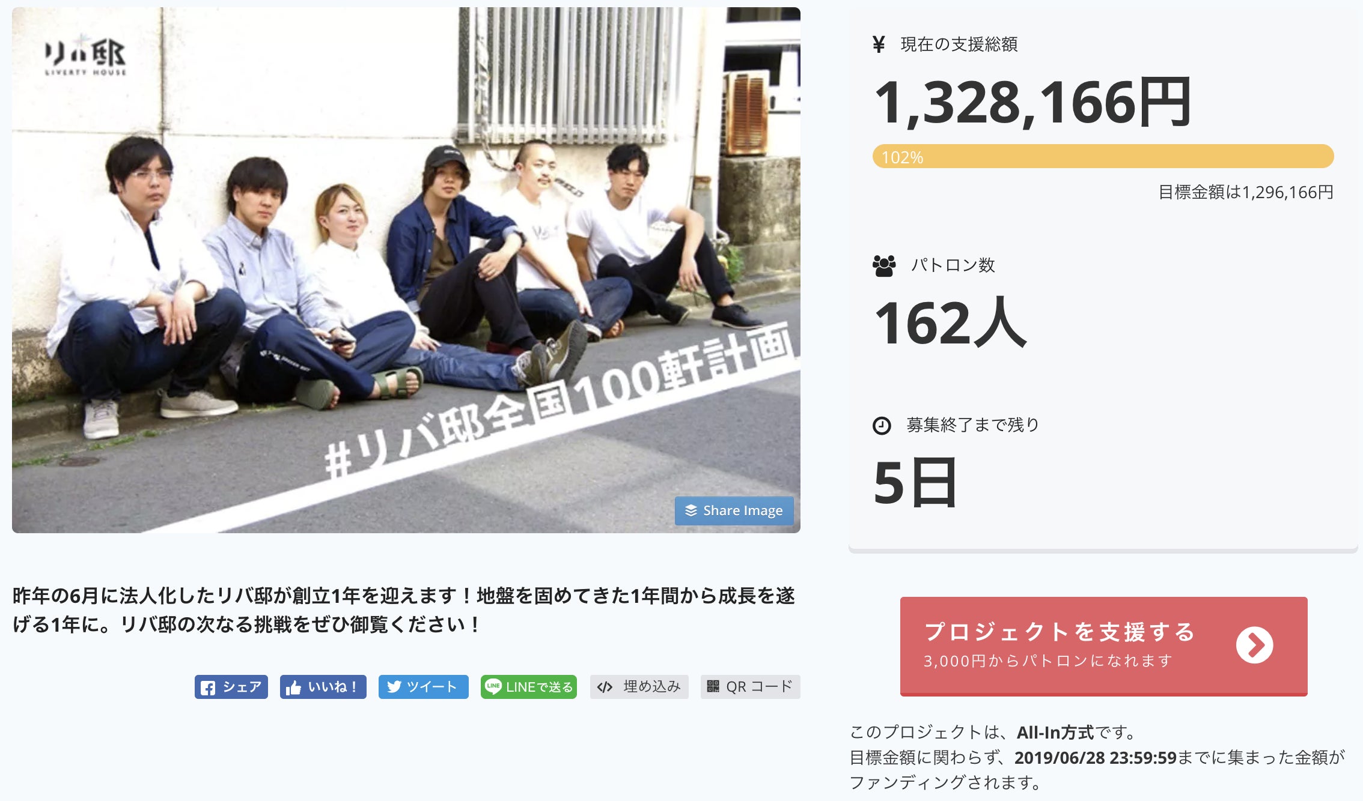Click the project main photo
This screenshot has width=1363, height=801.
click(x=406, y=270)
